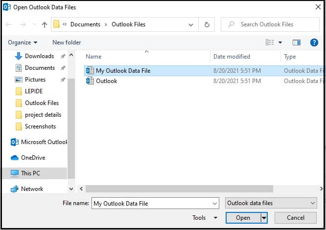The width and height of the screenshot is (326, 230).
Task: Open Pictures in the sidebar
Action: click(x=35, y=80)
